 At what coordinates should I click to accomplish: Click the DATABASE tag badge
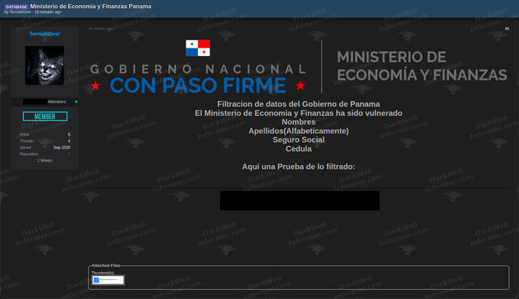click(16, 7)
